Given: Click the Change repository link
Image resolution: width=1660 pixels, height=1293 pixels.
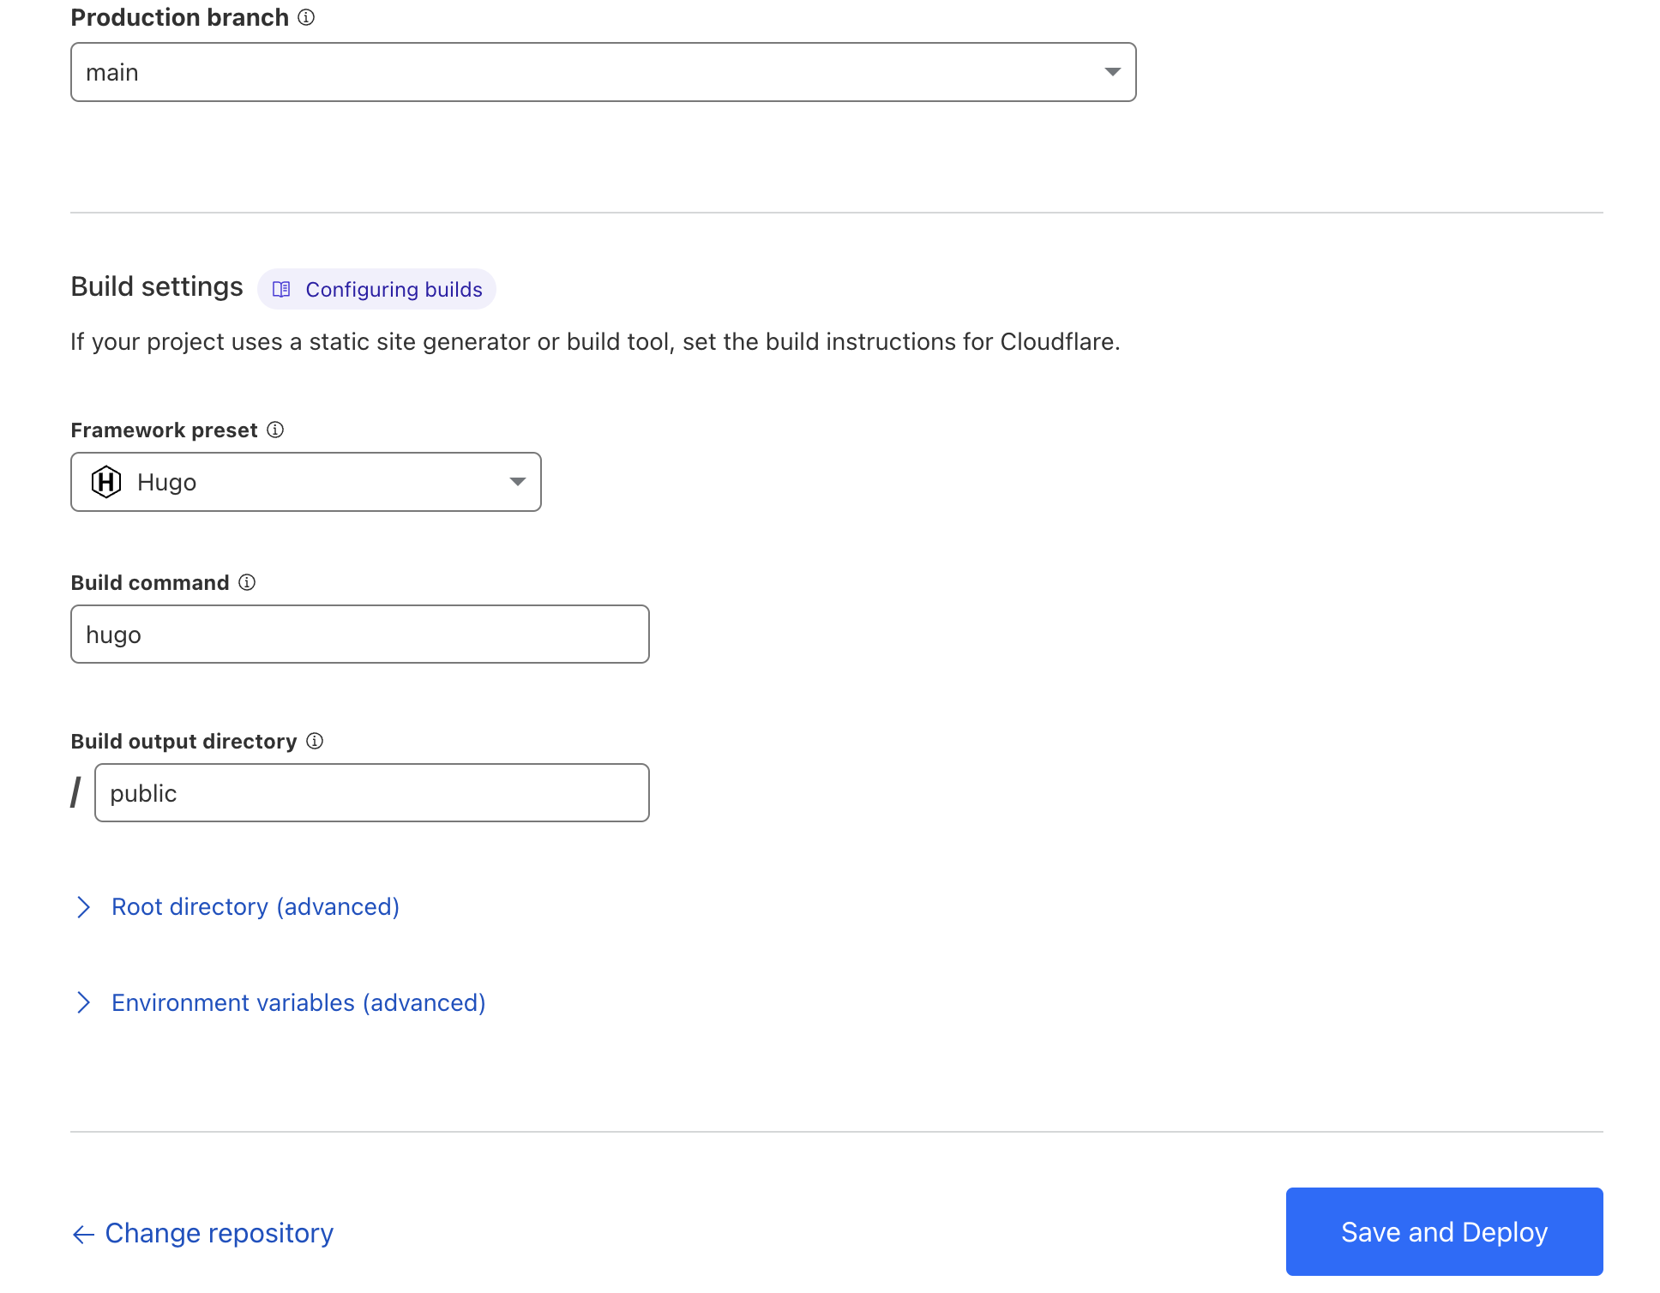Looking at the screenshot, I should coord(201,1231).
